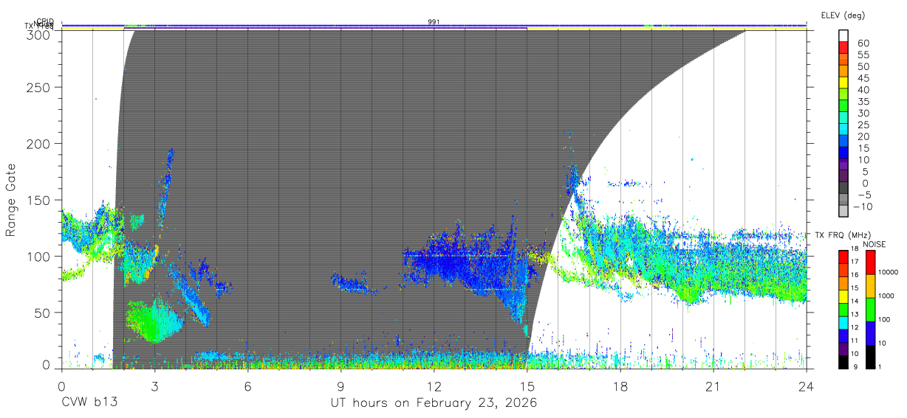
Task: Click the '10000' value in NOISE legend
Action: pos(889,272)
